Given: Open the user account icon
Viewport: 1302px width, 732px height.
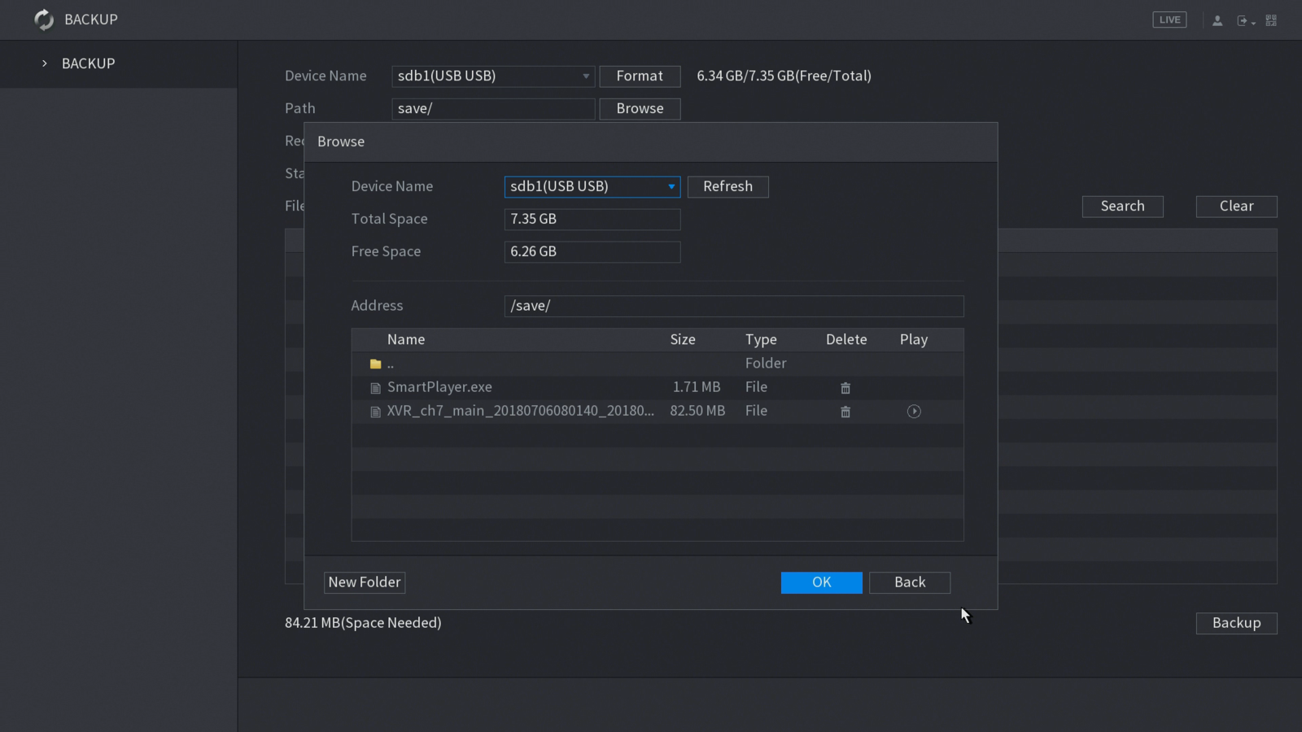Looking at the screenshot, I should click(x=1217, y=20).
